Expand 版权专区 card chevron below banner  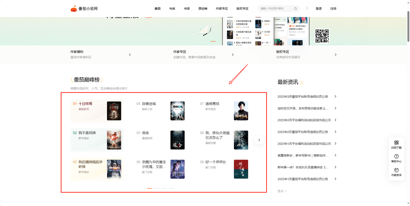pyautogui.click(x=335, y=55)
